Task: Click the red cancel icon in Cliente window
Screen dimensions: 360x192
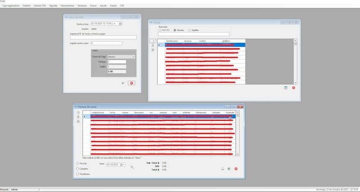Action: point(293,87)
